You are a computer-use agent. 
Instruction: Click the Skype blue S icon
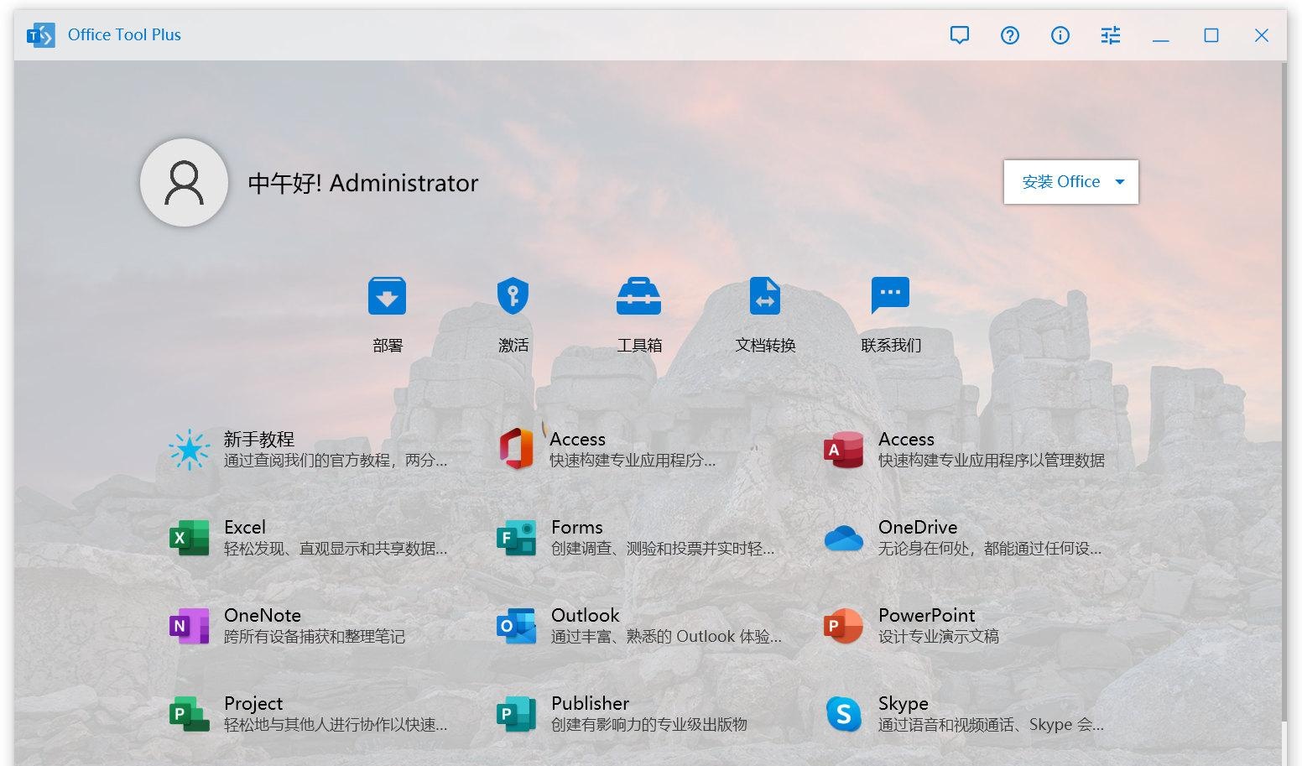[844, 714]
